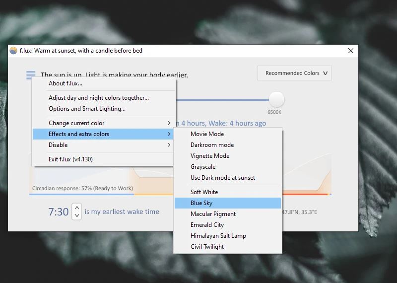Open the f.lux hamburger menu icon

(31, 75)
